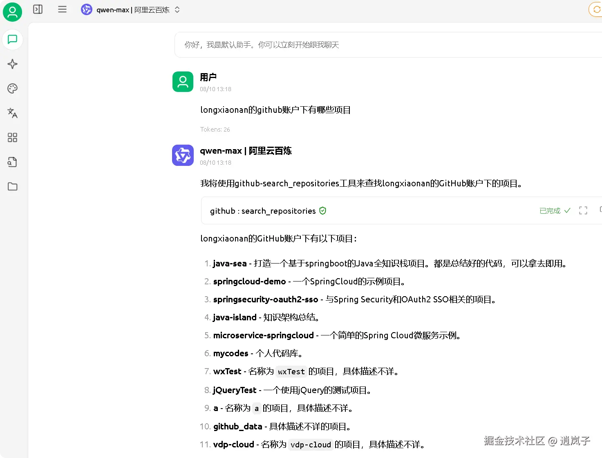Click the qwen-max assistant message avatar

click(183, 155)
